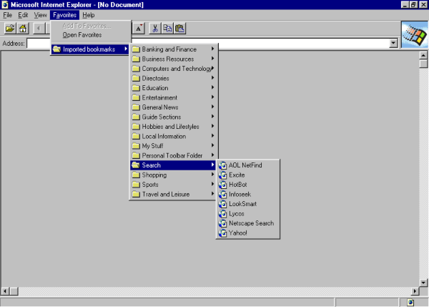Click the Windows flag logo icon
This screenshot has width=429, height=307.
(415, 34)
